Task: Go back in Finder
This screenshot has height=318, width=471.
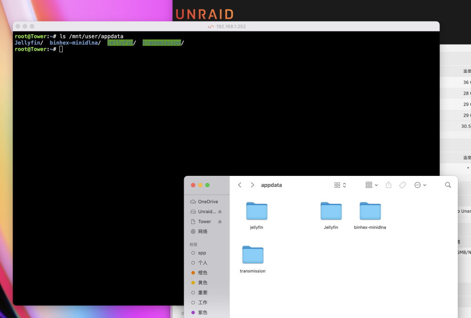Action: [x=240, y=185]
